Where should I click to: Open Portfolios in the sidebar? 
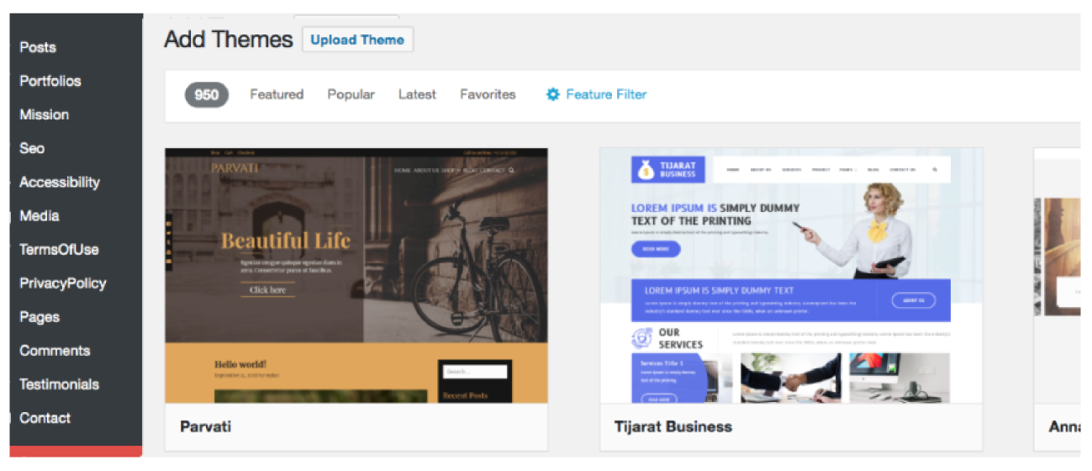[x=50, y=81]
